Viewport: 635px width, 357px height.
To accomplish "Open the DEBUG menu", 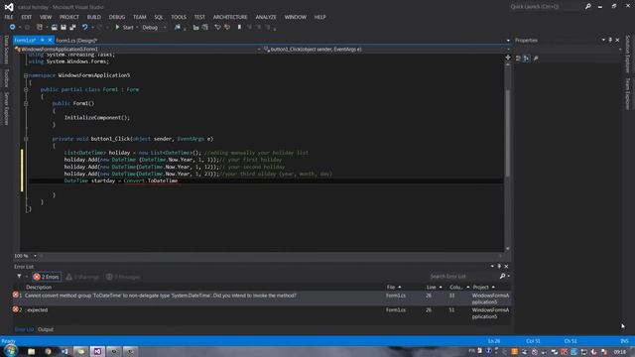I will point(117,17).
